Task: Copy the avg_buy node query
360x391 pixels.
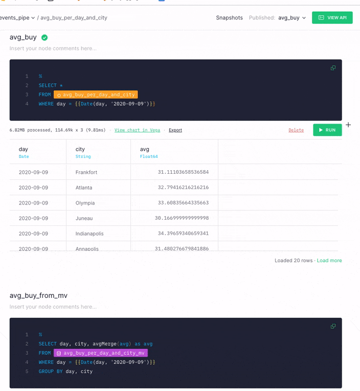Action: 333,68
